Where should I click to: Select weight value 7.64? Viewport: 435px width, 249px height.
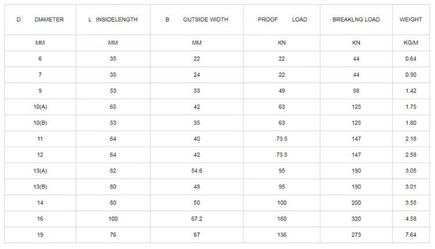(x=411, y=235)
